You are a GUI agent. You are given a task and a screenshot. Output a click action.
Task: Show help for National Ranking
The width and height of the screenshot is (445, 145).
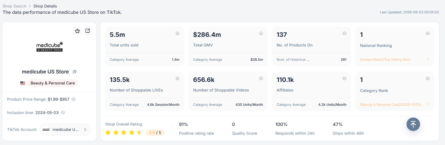pos(428,33)
